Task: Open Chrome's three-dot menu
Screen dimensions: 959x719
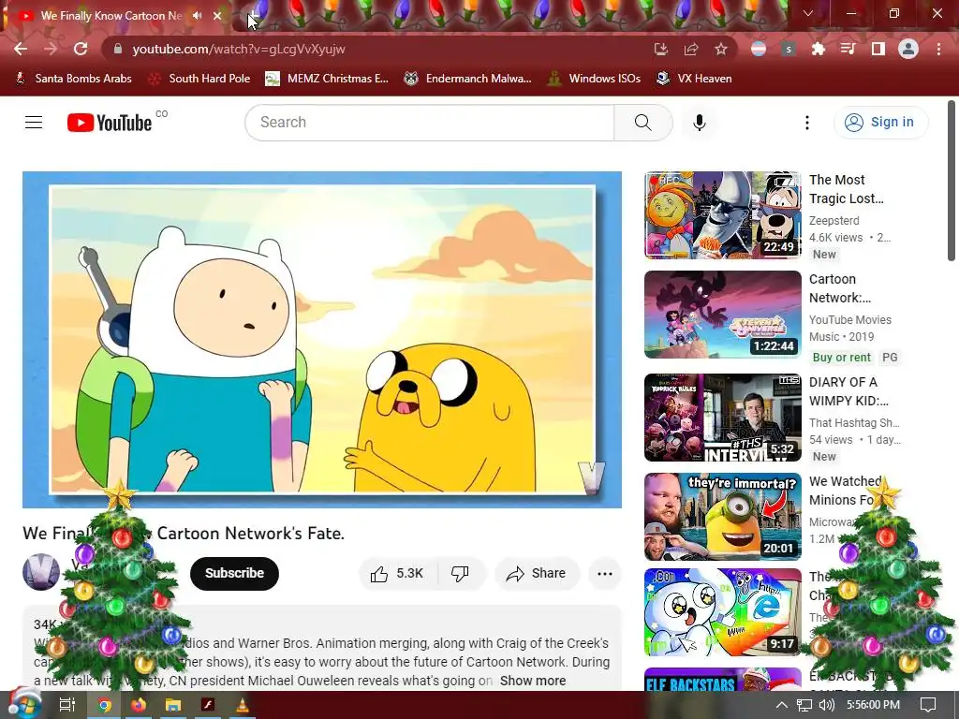Action: click(x=938, y=49)
